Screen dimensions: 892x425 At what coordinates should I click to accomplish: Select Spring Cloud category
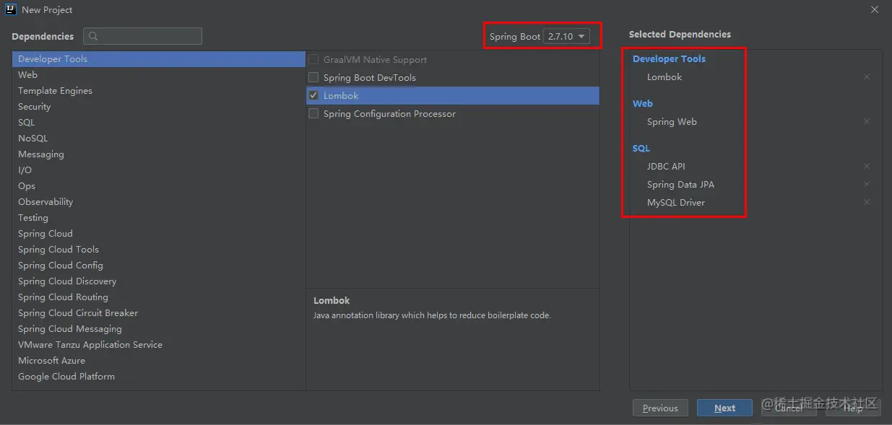tap(159, 234)
